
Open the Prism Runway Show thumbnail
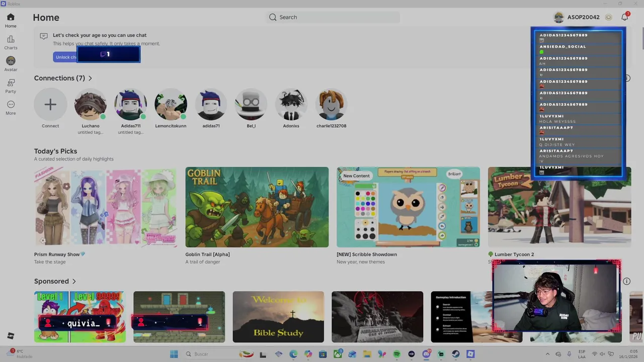pyautogui.click(x=106, y=207)
